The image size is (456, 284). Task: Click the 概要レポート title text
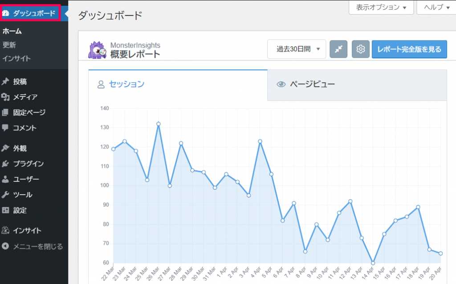[135, 54]
